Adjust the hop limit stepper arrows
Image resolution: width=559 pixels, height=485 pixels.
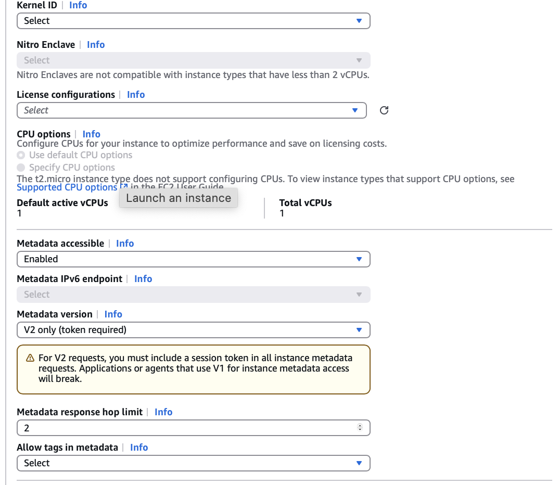coord(360,428)
